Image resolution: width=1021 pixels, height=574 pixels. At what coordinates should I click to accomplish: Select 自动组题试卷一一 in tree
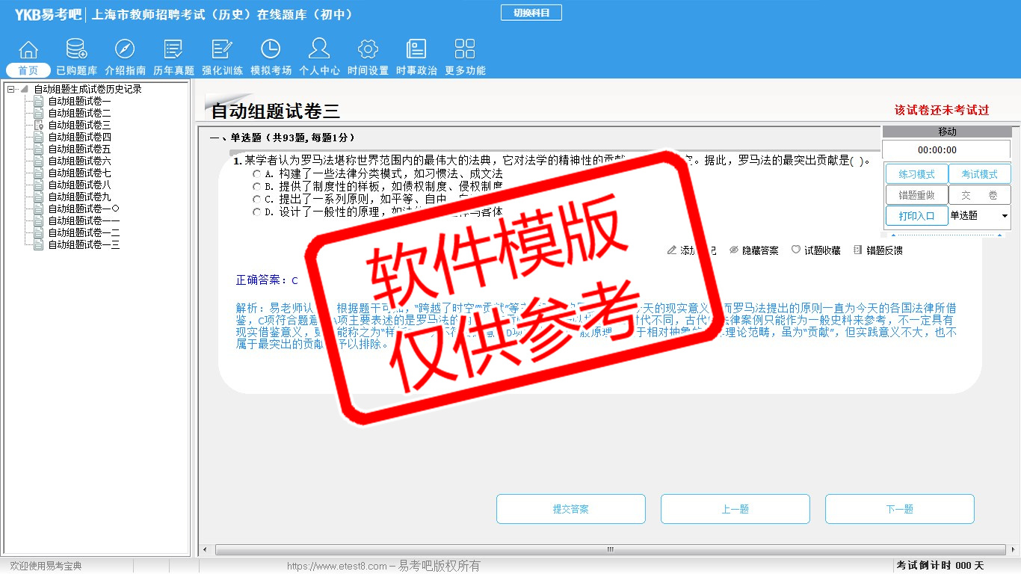pos(84,220)
